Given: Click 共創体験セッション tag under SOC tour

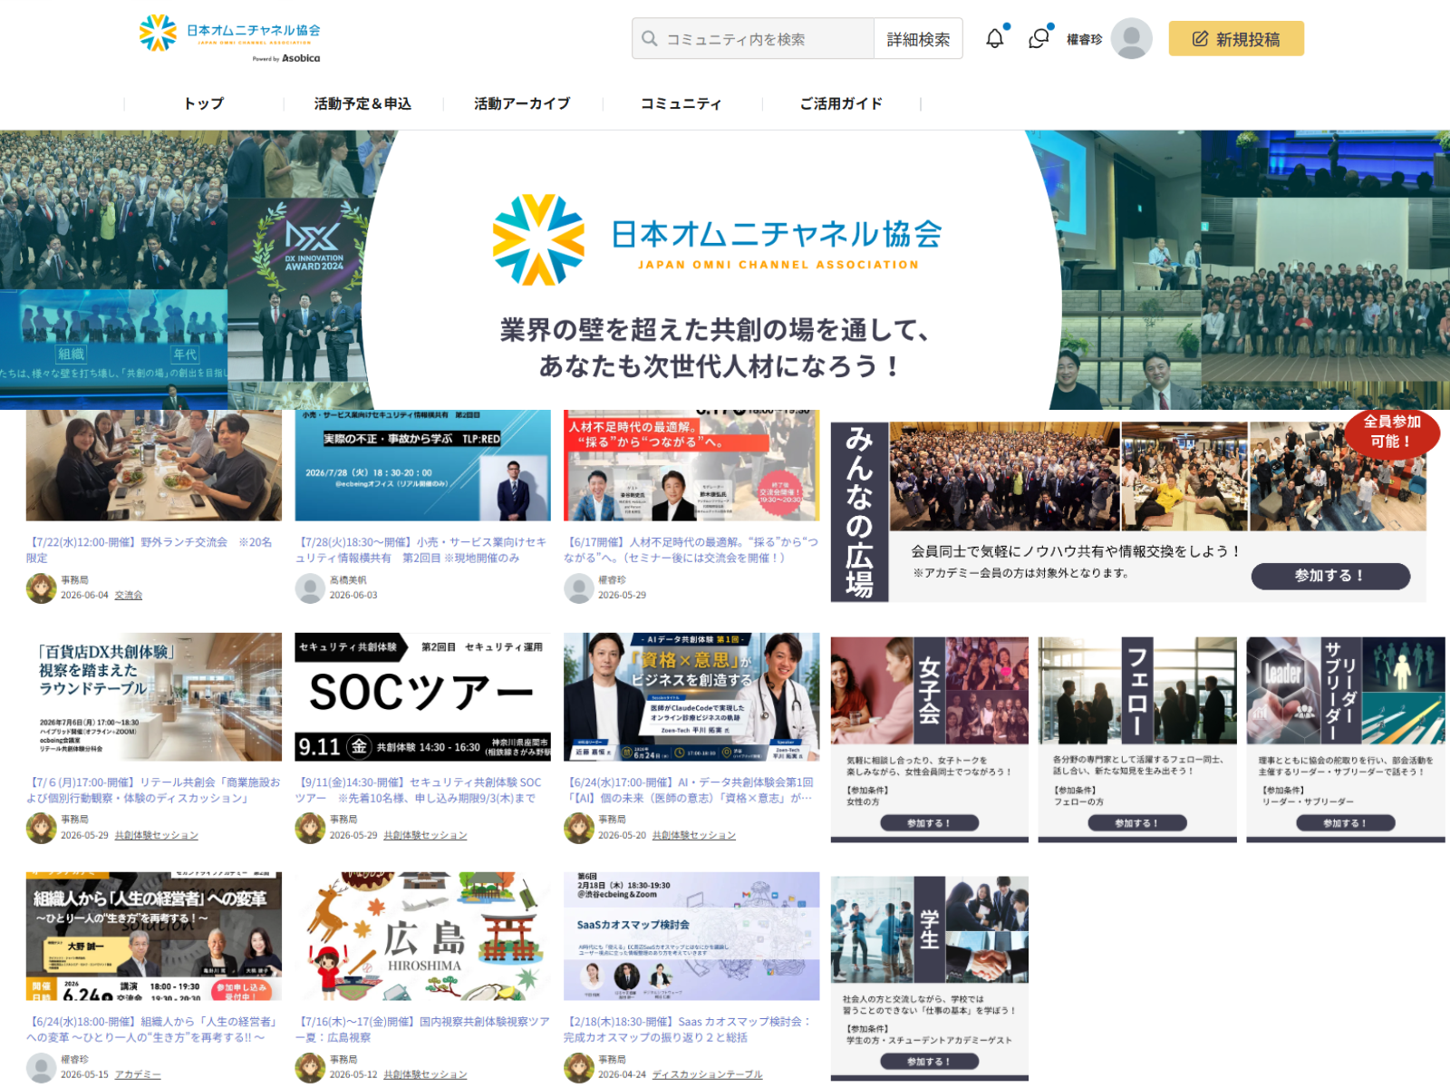Looking at the screenshot, I should pyautogui.click(x=425, y=835).
